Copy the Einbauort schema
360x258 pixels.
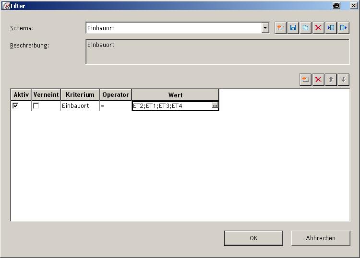[x=306, y=28]
